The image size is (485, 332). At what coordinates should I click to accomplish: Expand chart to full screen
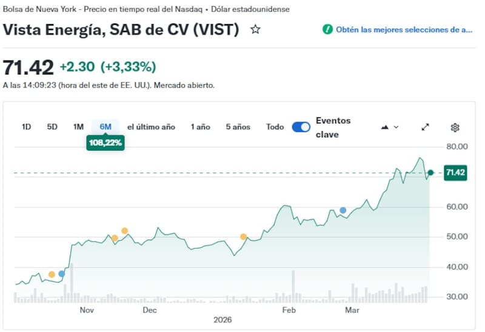426,127
